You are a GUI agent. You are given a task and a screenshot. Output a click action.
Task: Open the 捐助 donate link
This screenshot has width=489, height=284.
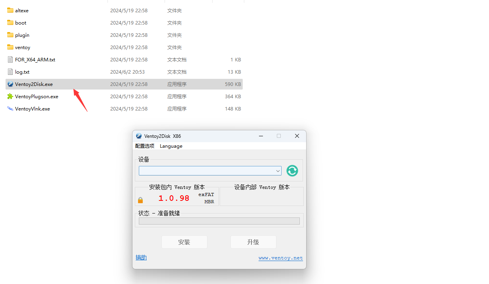(x=141, y=257)
